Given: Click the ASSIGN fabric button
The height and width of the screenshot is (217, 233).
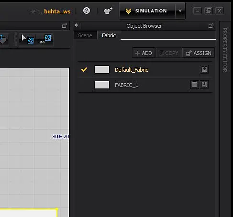Looking at the screenshot, I should 198,53.
